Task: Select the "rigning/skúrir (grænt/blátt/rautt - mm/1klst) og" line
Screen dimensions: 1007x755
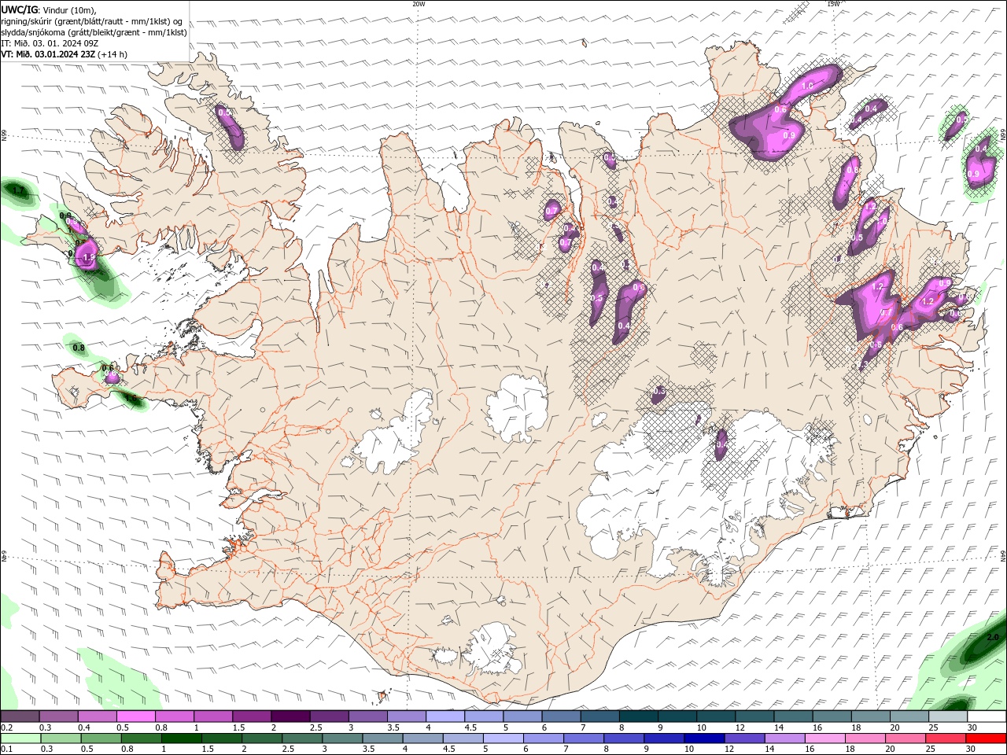Action: pos(91,21)
